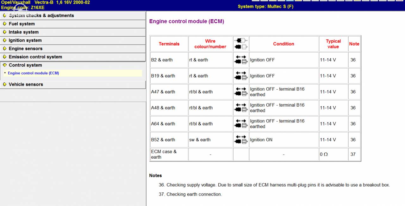Screen dimensions: 405x206
Task: Click note number 37 in table
Action: click(353, 154)
